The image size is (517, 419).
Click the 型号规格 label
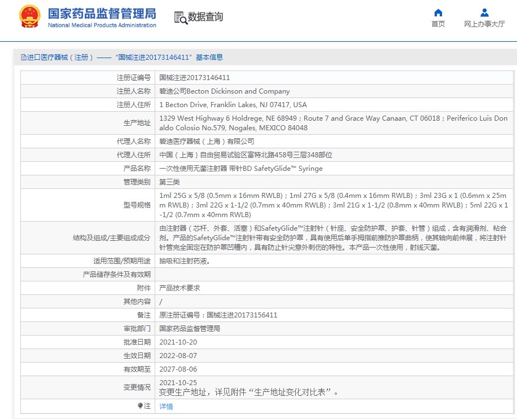coord(137,205)
